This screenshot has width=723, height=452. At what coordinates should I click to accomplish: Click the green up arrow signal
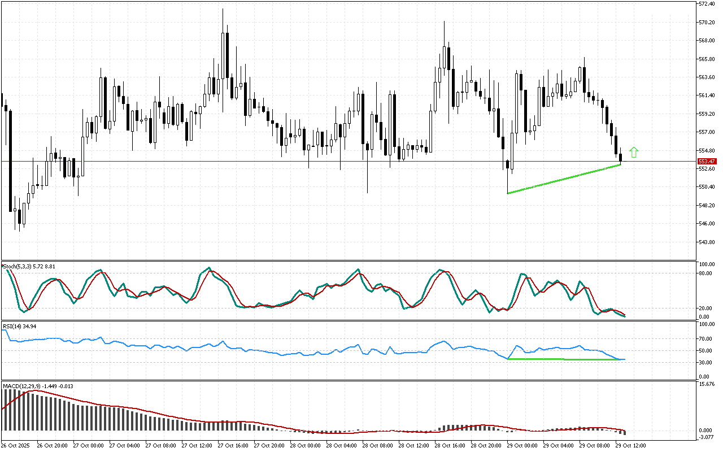click(634, 152)
